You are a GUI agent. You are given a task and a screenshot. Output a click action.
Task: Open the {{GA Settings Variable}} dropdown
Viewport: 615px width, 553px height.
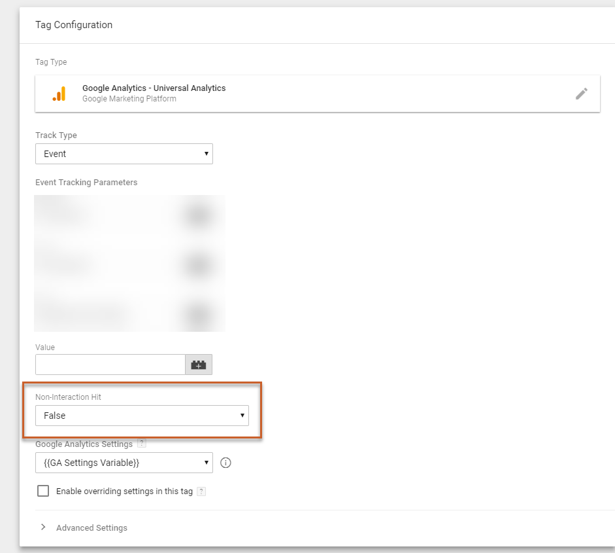[x=124, y=463]
